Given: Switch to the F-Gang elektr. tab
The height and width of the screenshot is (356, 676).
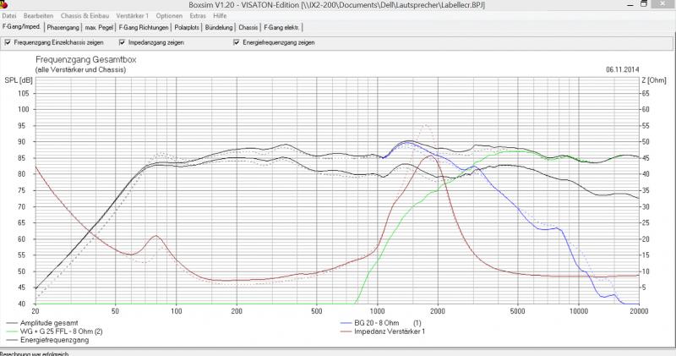Looking at the screenshot, I should [281, 27].
